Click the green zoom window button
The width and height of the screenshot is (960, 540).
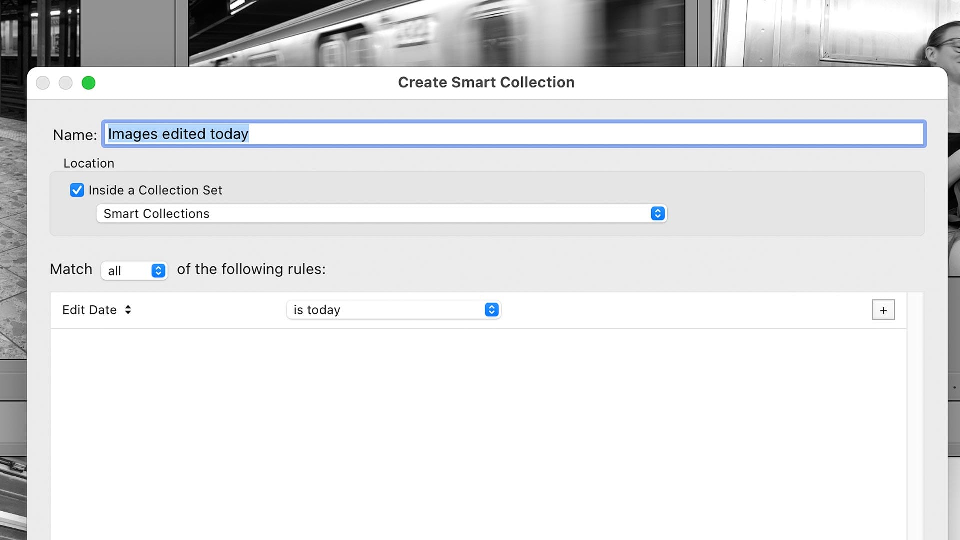pyautogui.click(x=88, y=83)
